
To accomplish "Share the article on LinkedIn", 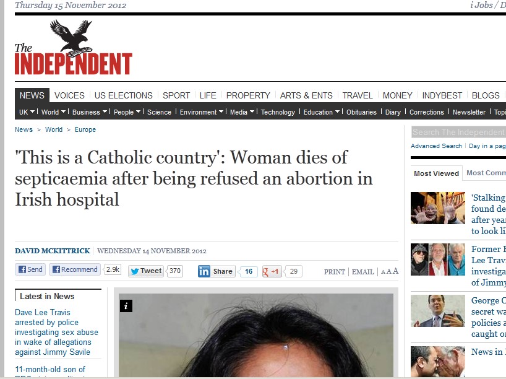I will tap(217, 271).
